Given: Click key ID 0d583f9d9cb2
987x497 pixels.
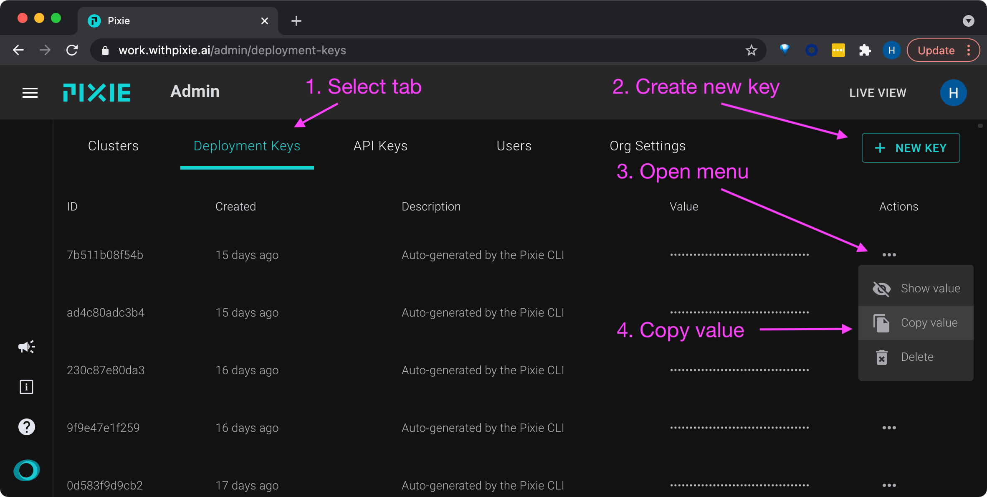Looking at the screenshot, I should [x=105, y=485].
